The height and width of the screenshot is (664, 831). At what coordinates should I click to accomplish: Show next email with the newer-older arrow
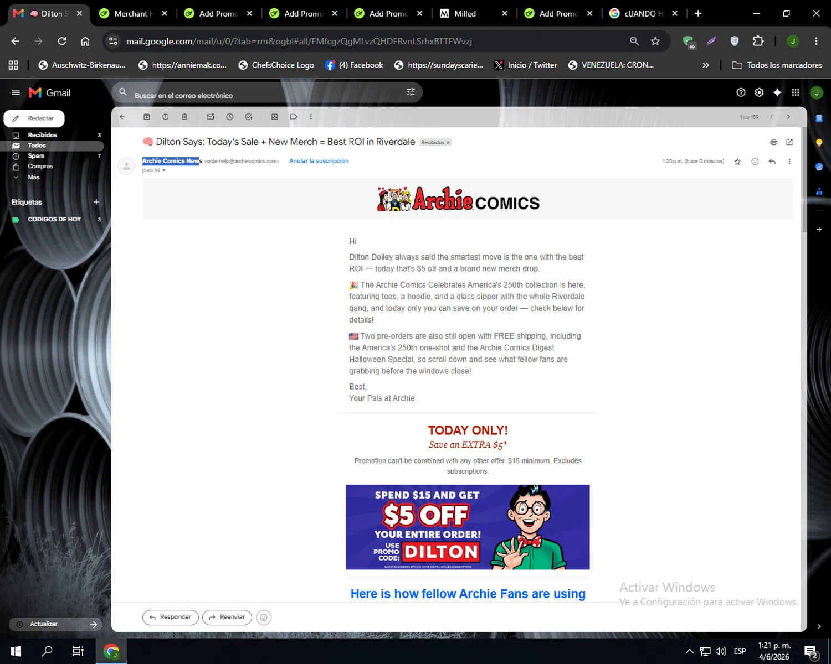pyautogui.click(x=788, y=117)
